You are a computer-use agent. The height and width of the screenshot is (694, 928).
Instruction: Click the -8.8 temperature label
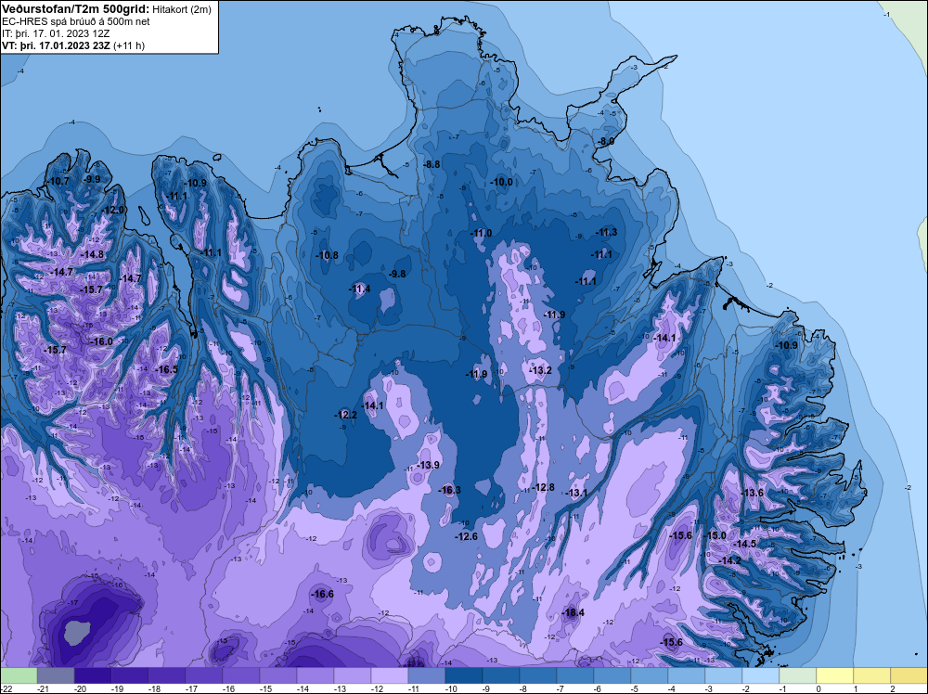pos(432,164)
